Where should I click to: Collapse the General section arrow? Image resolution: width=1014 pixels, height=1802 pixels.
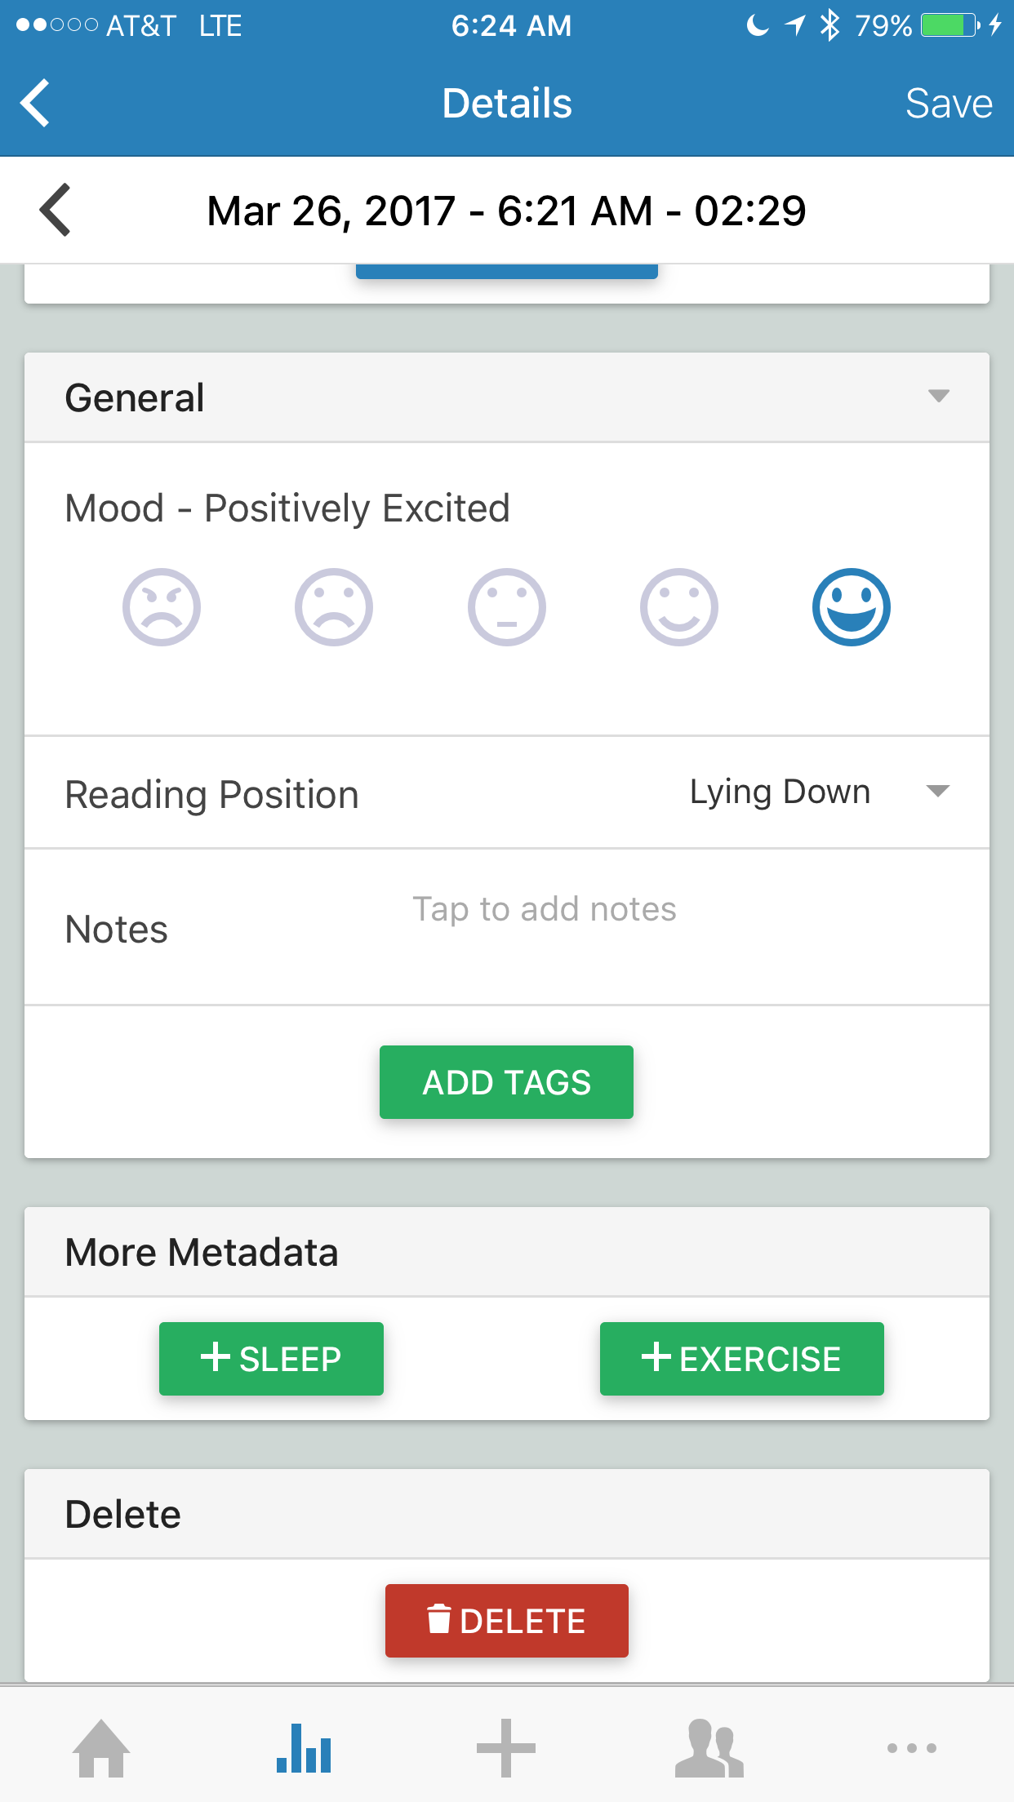click(x=939, y=397)
